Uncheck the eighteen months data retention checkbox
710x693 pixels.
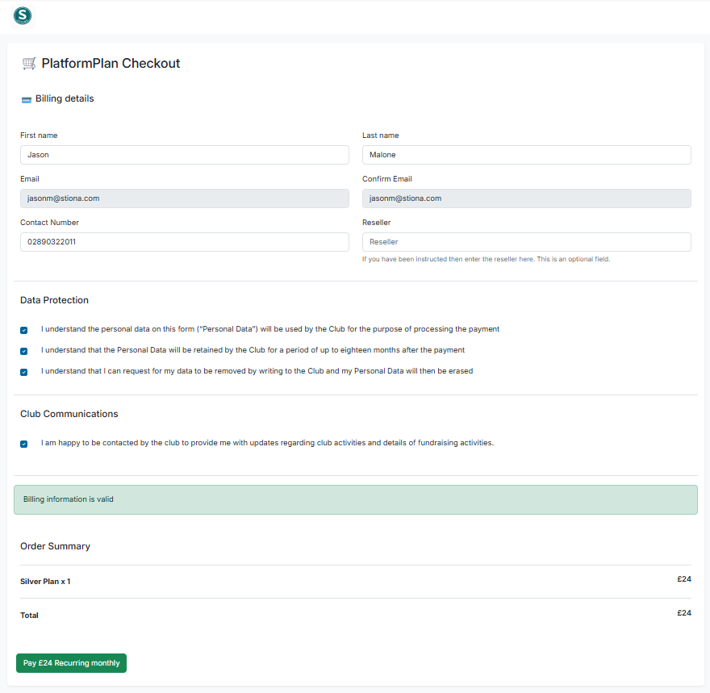click(23, 350)
